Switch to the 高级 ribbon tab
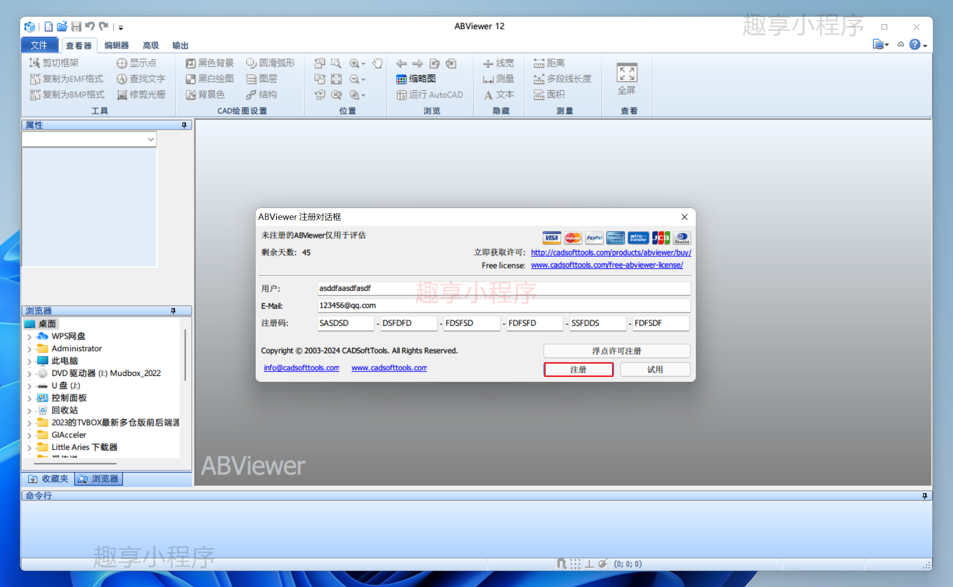Viewport: 953px width, 587px height. click(151, 46)
